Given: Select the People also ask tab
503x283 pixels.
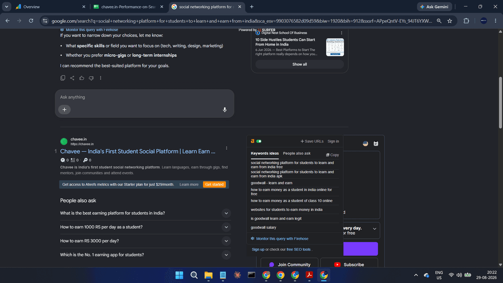Looking at the screenshot, I should 297,154.
